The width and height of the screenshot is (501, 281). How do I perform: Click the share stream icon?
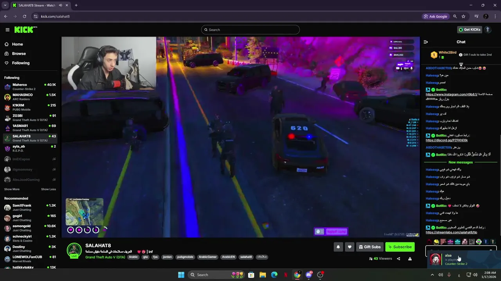pos(398,258)
